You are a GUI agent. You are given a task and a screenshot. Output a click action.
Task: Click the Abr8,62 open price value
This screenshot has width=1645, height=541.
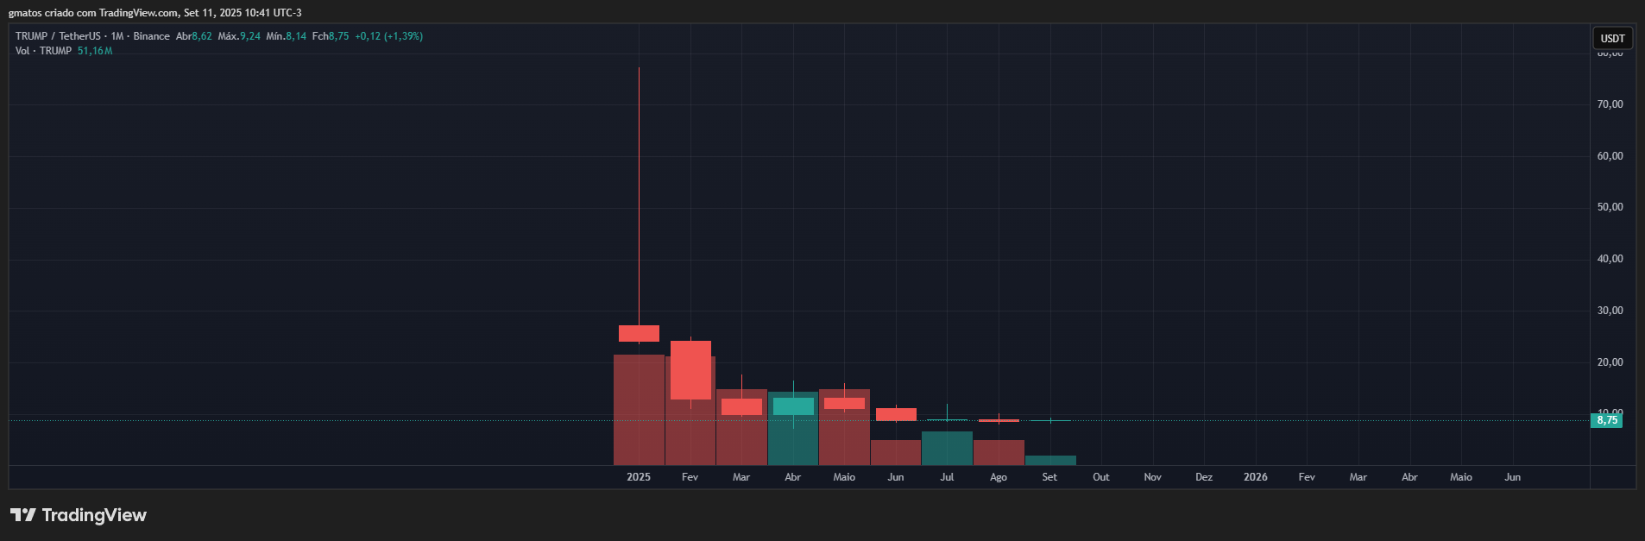(x=194, y=36)
